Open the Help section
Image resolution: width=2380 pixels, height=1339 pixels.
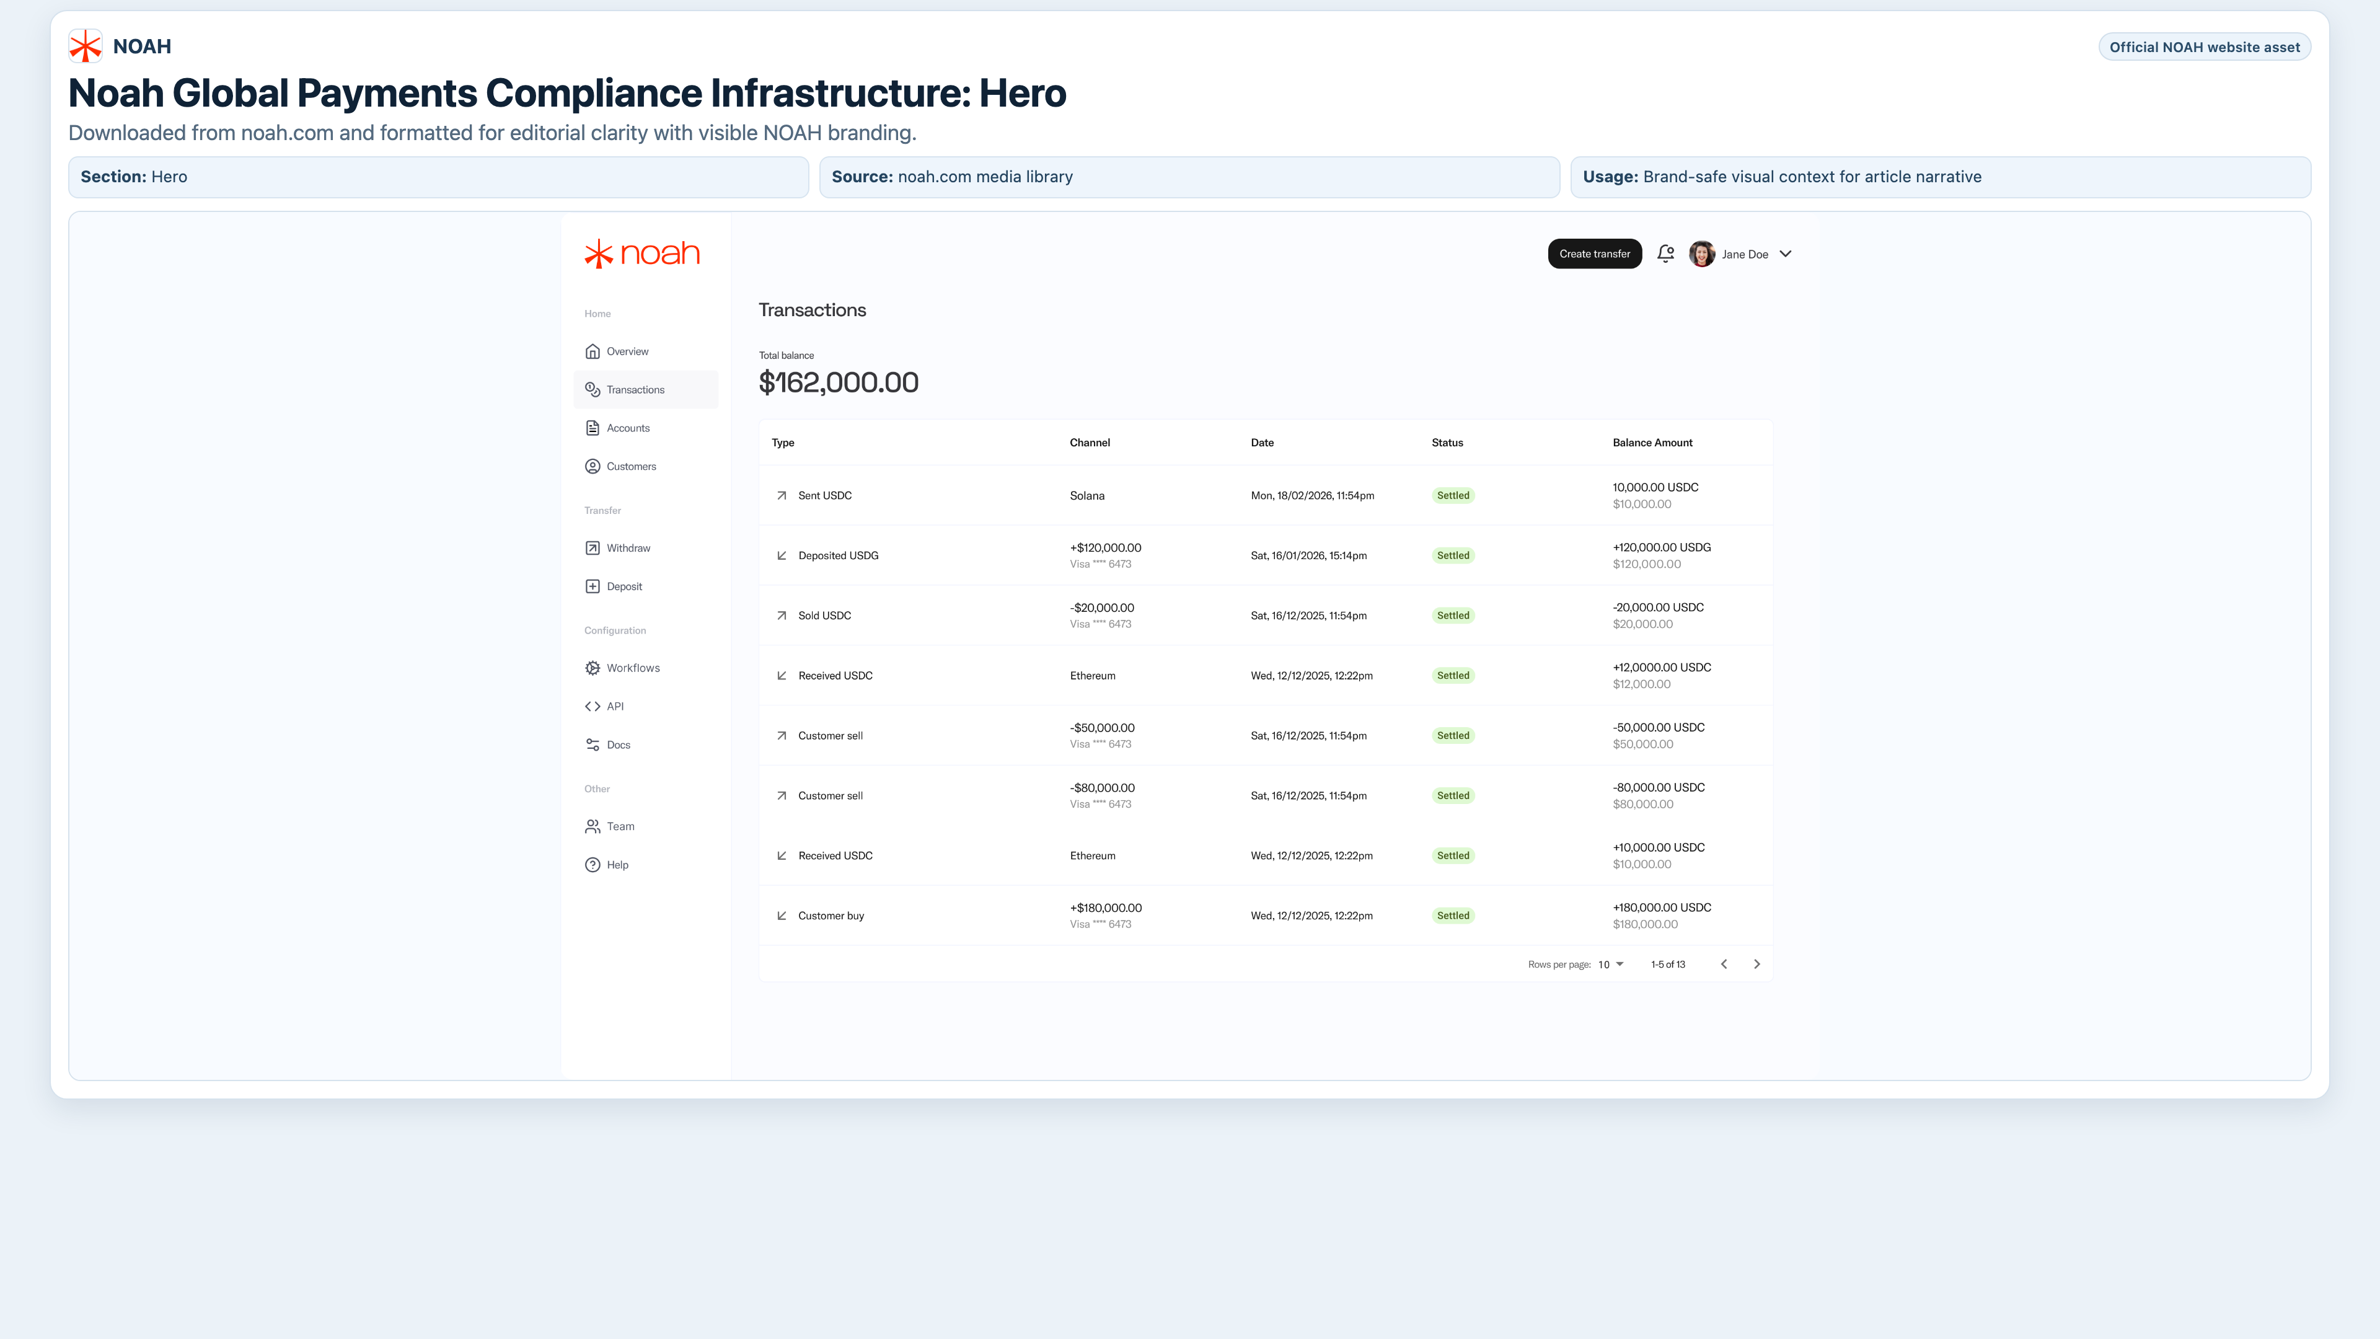click(615, 864)
